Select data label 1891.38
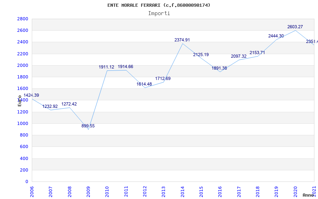The height and width of the screenshot is (199, 318). [x=219, y=68]
